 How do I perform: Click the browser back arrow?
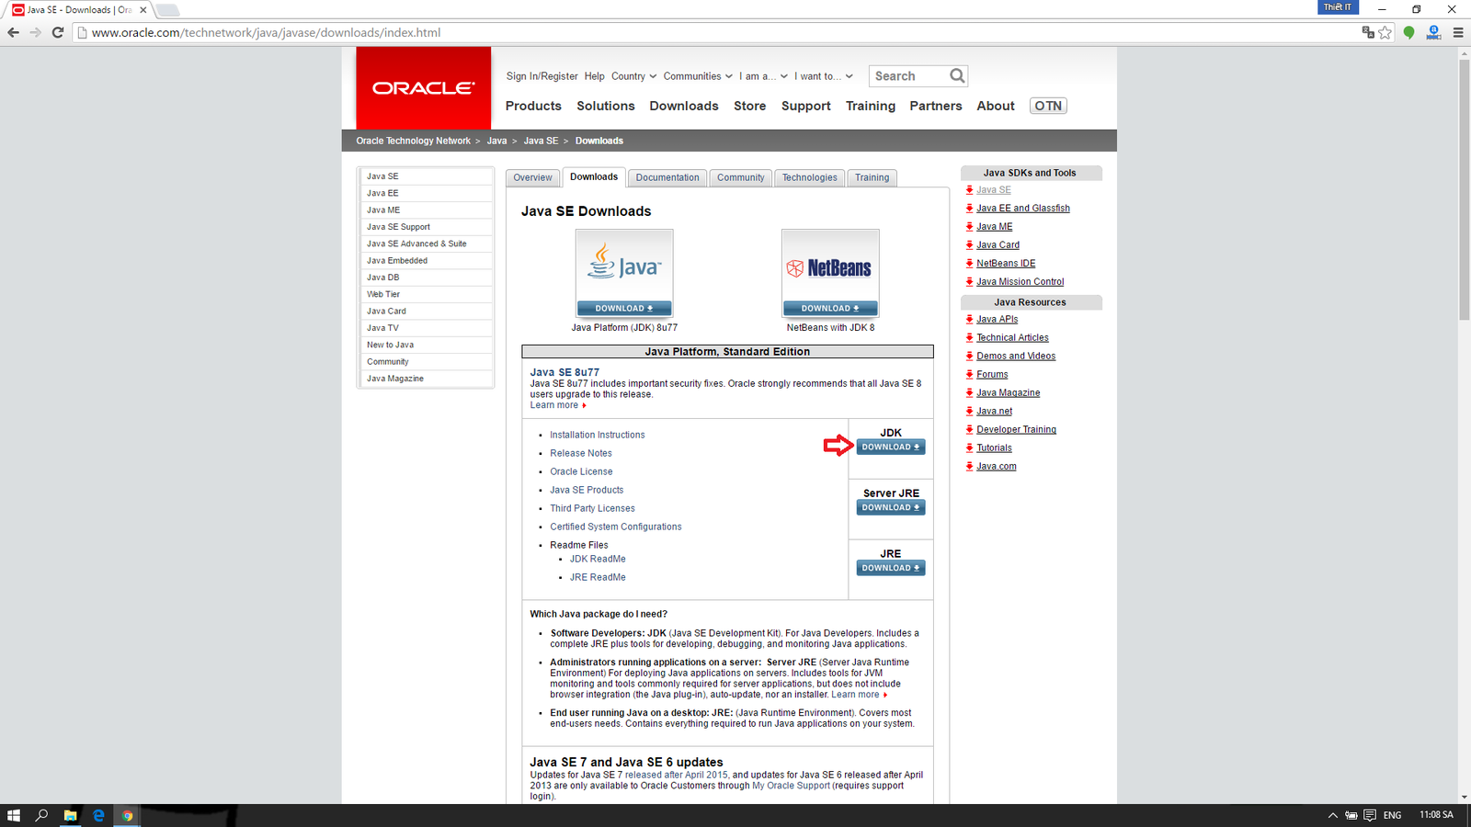pyautogui.click(x=13, y=32)
